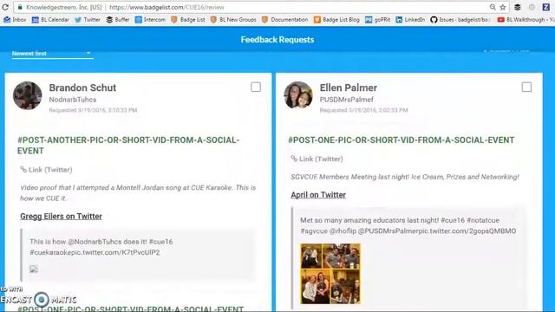Click the Ellen Palmer name heading

(x=349, y=88)
